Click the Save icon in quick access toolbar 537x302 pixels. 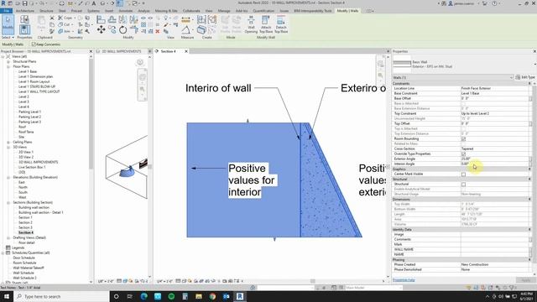(x=24, y=3)
